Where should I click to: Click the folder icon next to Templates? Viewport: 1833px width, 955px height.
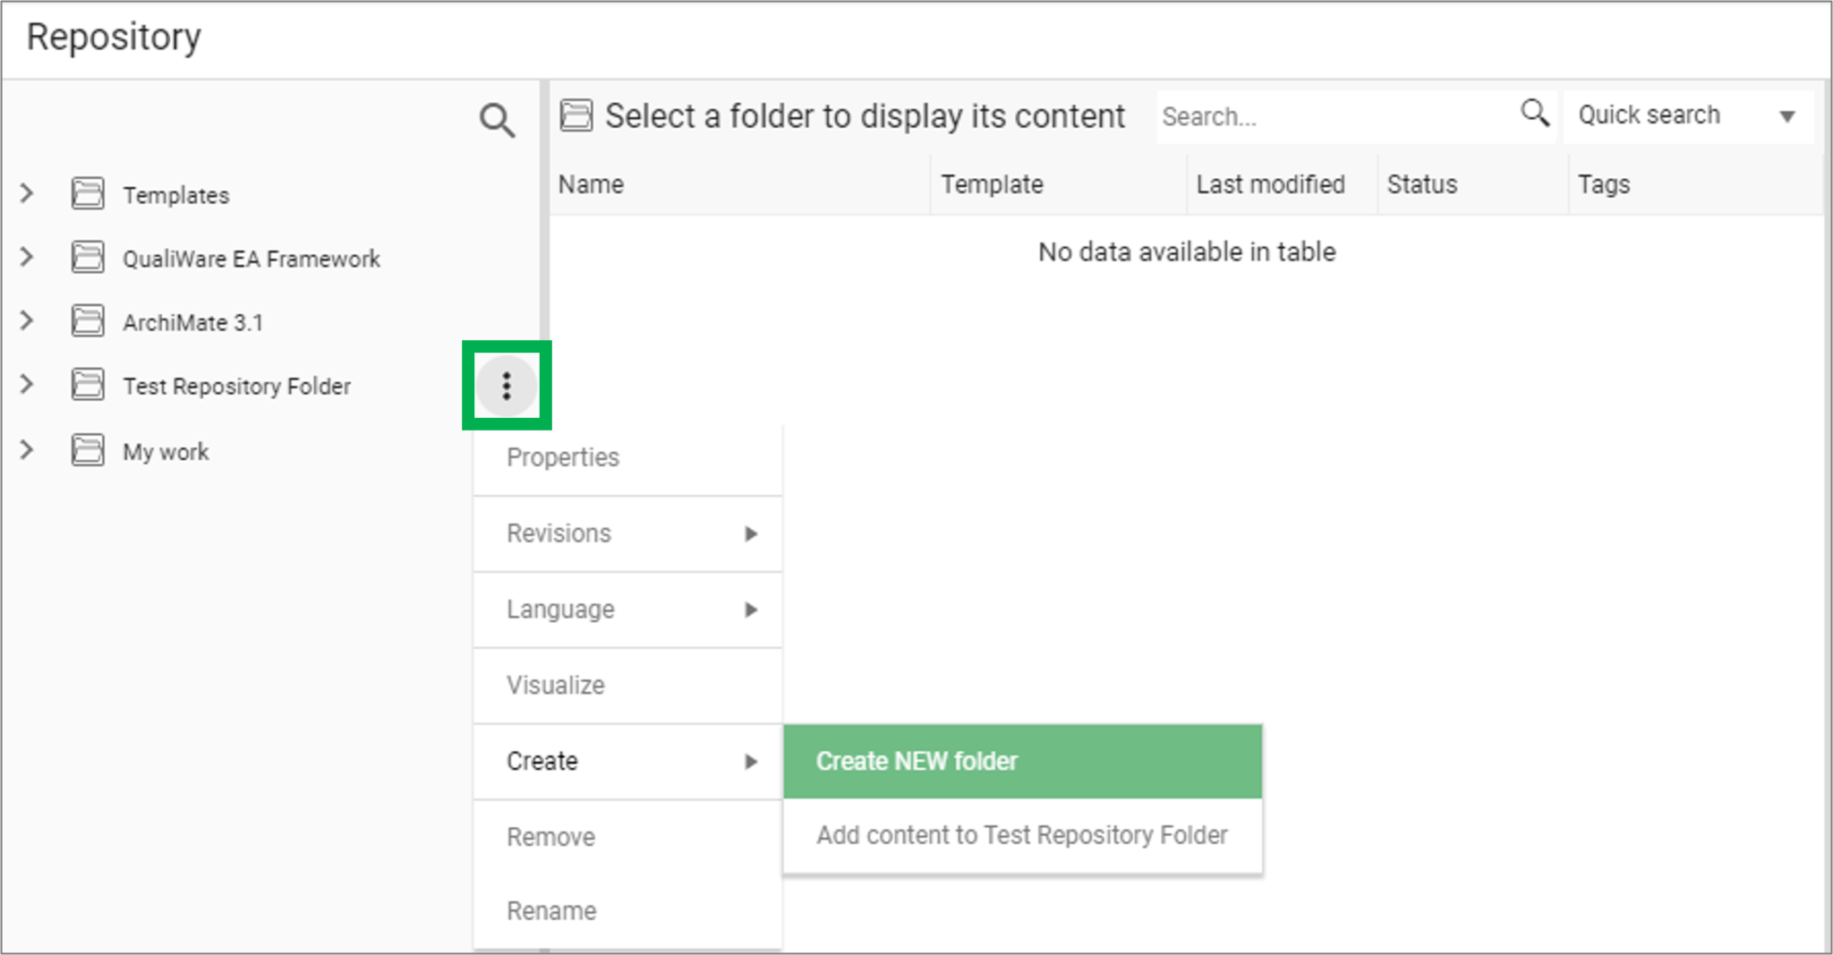coord(87,194)
